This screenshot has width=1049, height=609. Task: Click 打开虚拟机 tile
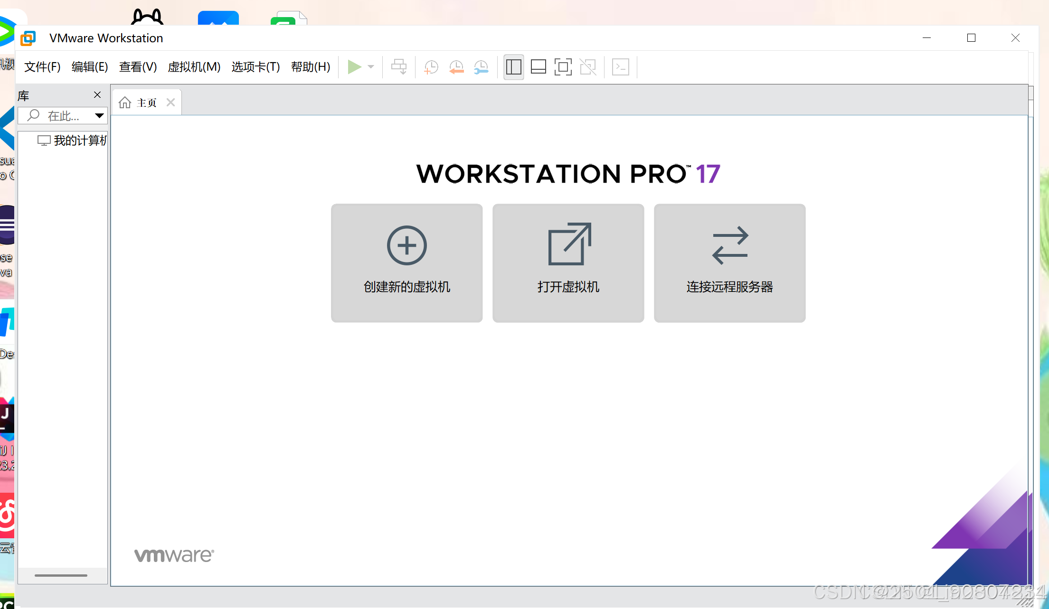pyautogui.click(x=568, y=263)
